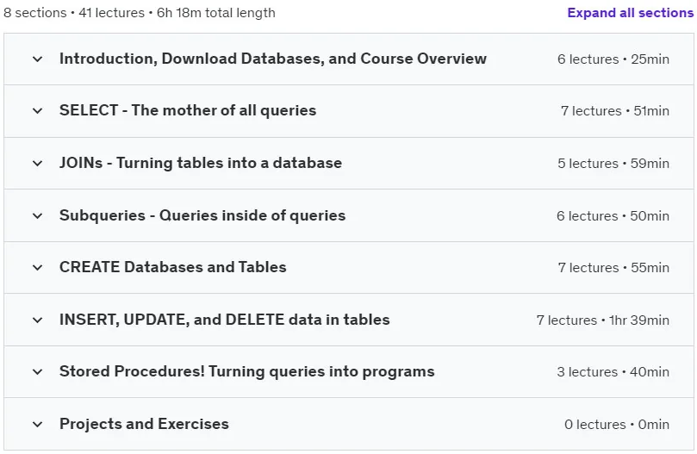This screenshot has width=697, height=454.
Task: Select 'SELECT - The mother of all queries'
Action: [x=188, y=110]
